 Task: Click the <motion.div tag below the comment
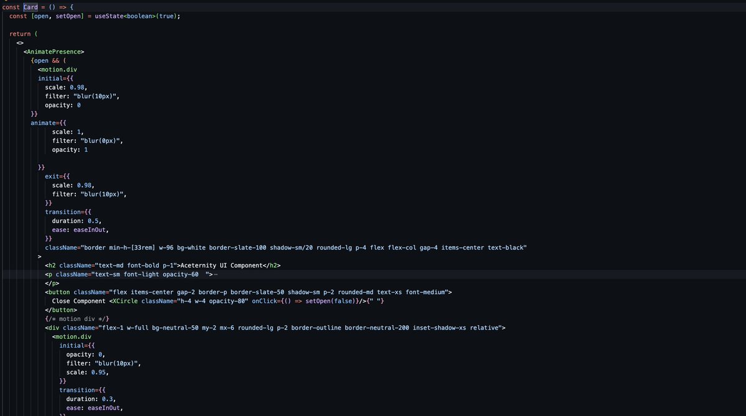click(71, 337)
